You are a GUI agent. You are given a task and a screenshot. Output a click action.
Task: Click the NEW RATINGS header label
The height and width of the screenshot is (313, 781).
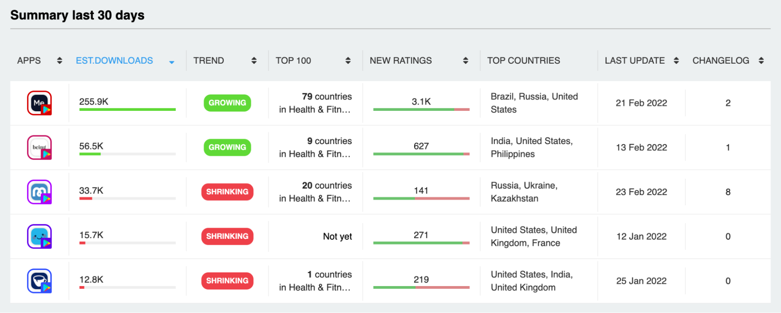coord(401,60)
